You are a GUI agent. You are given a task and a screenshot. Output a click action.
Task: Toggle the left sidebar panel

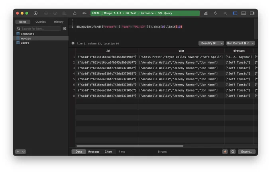[235, 13]
